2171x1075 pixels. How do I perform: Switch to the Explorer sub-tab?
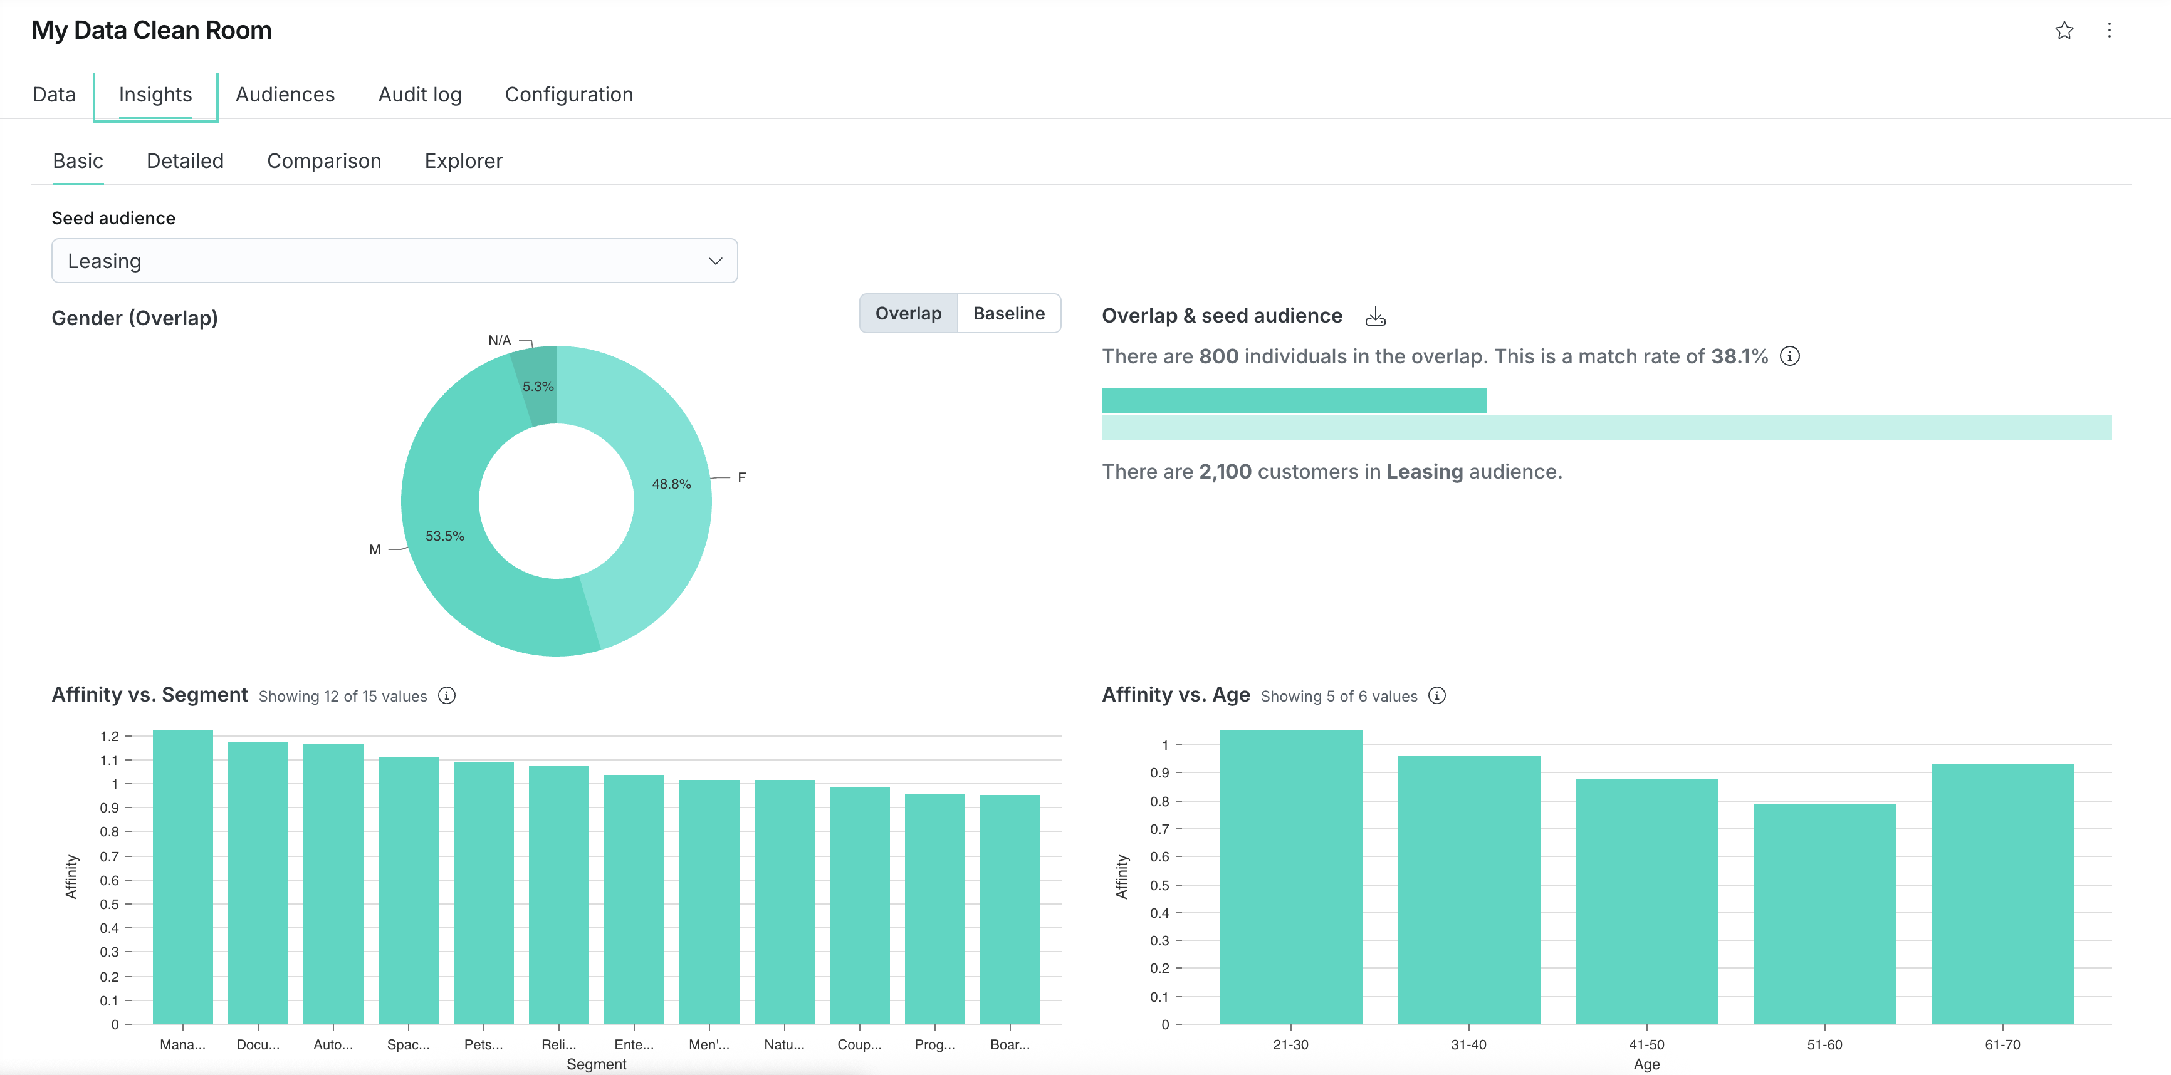[x=463, y=161]
